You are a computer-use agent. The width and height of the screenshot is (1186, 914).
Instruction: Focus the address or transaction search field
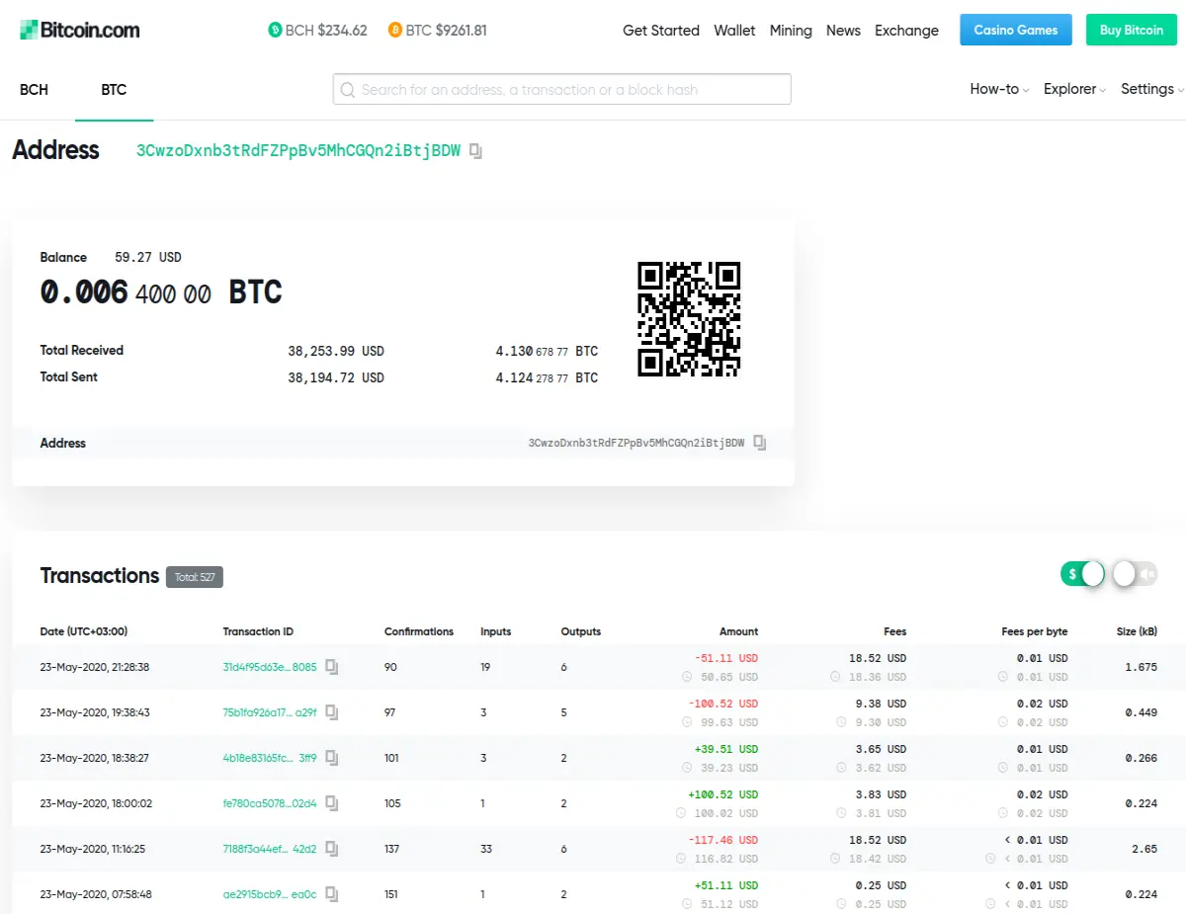pyautogui.click(x=561, y=89)
